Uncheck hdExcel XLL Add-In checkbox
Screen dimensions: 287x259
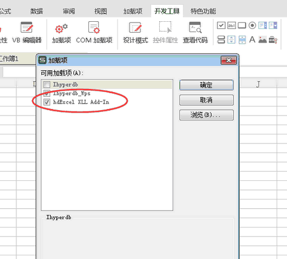click(x=47, y=102)
